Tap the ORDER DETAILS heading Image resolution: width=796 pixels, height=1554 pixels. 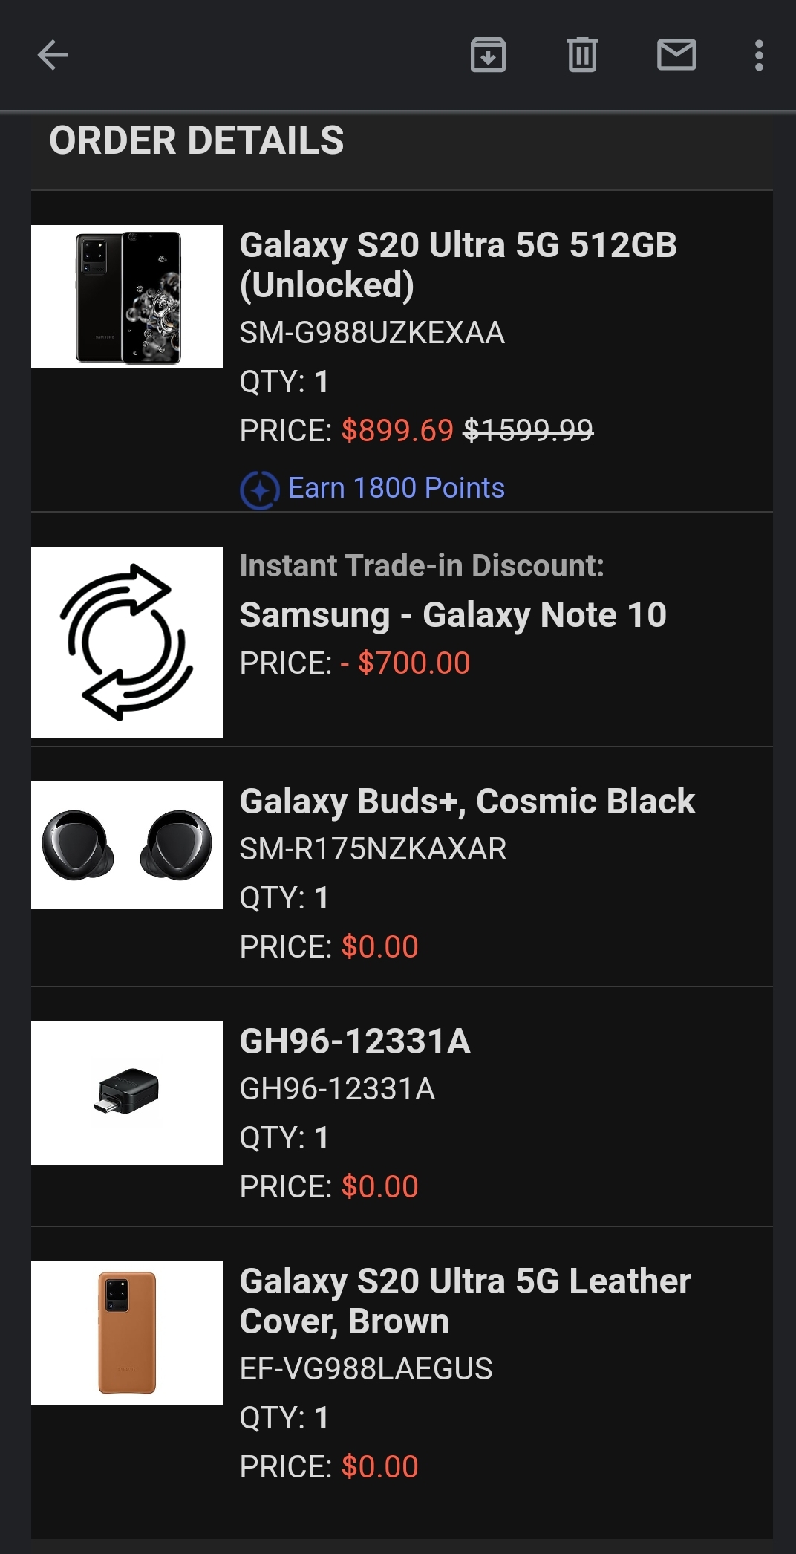click(197, 140)
